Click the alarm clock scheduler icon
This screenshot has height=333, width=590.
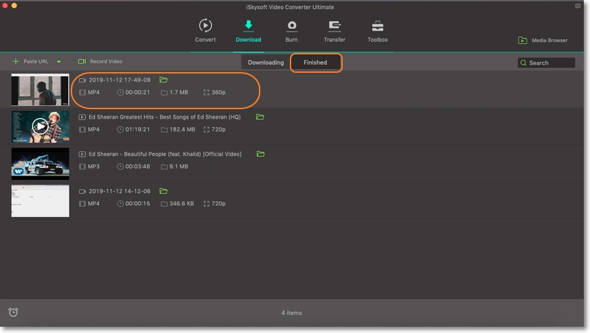13,312
